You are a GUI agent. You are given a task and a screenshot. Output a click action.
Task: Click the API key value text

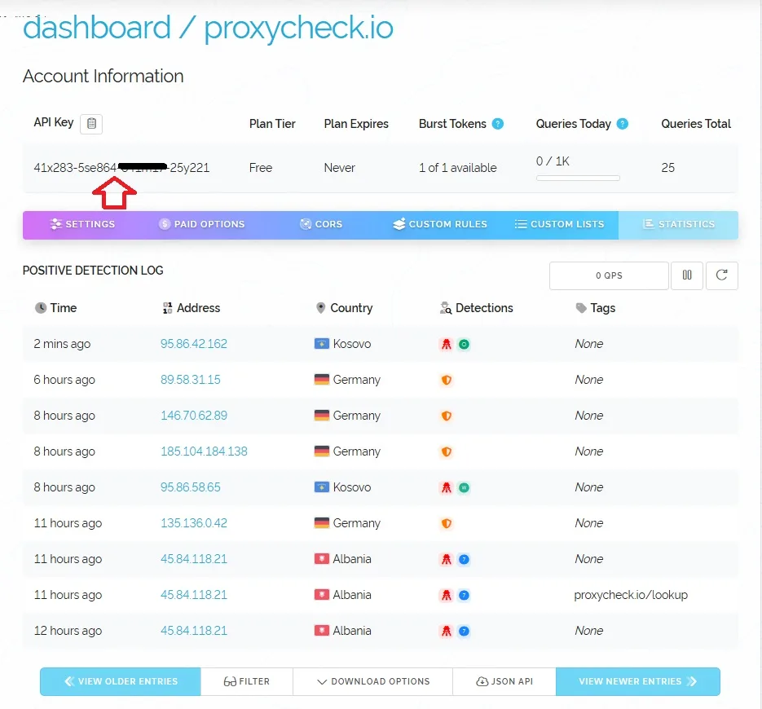pyautogui.click(x=121, y=168)
